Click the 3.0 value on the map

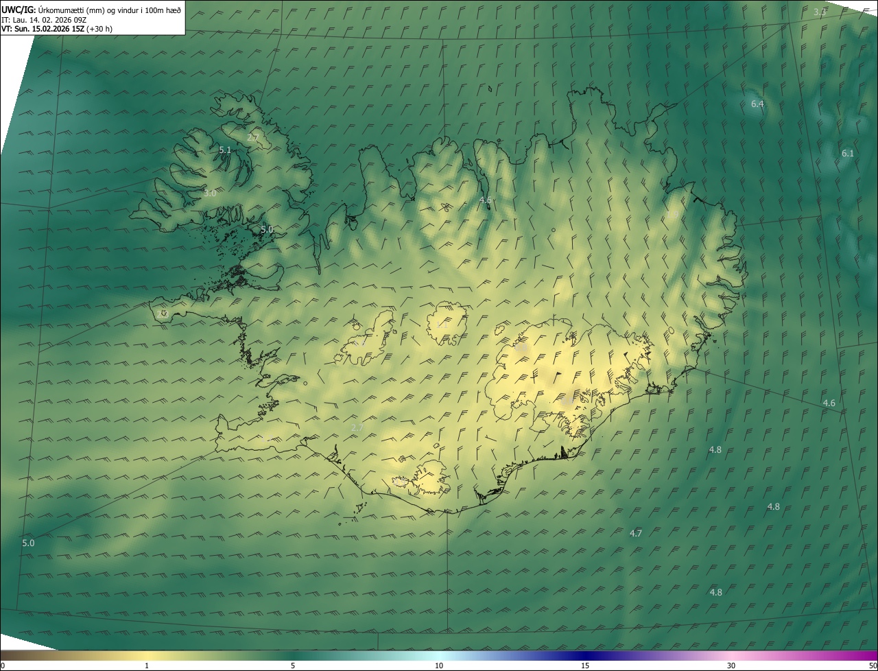[x=210, y=193]
